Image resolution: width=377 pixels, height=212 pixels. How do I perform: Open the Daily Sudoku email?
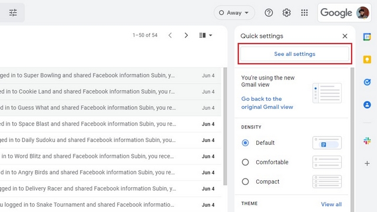(x=110, y=140)
